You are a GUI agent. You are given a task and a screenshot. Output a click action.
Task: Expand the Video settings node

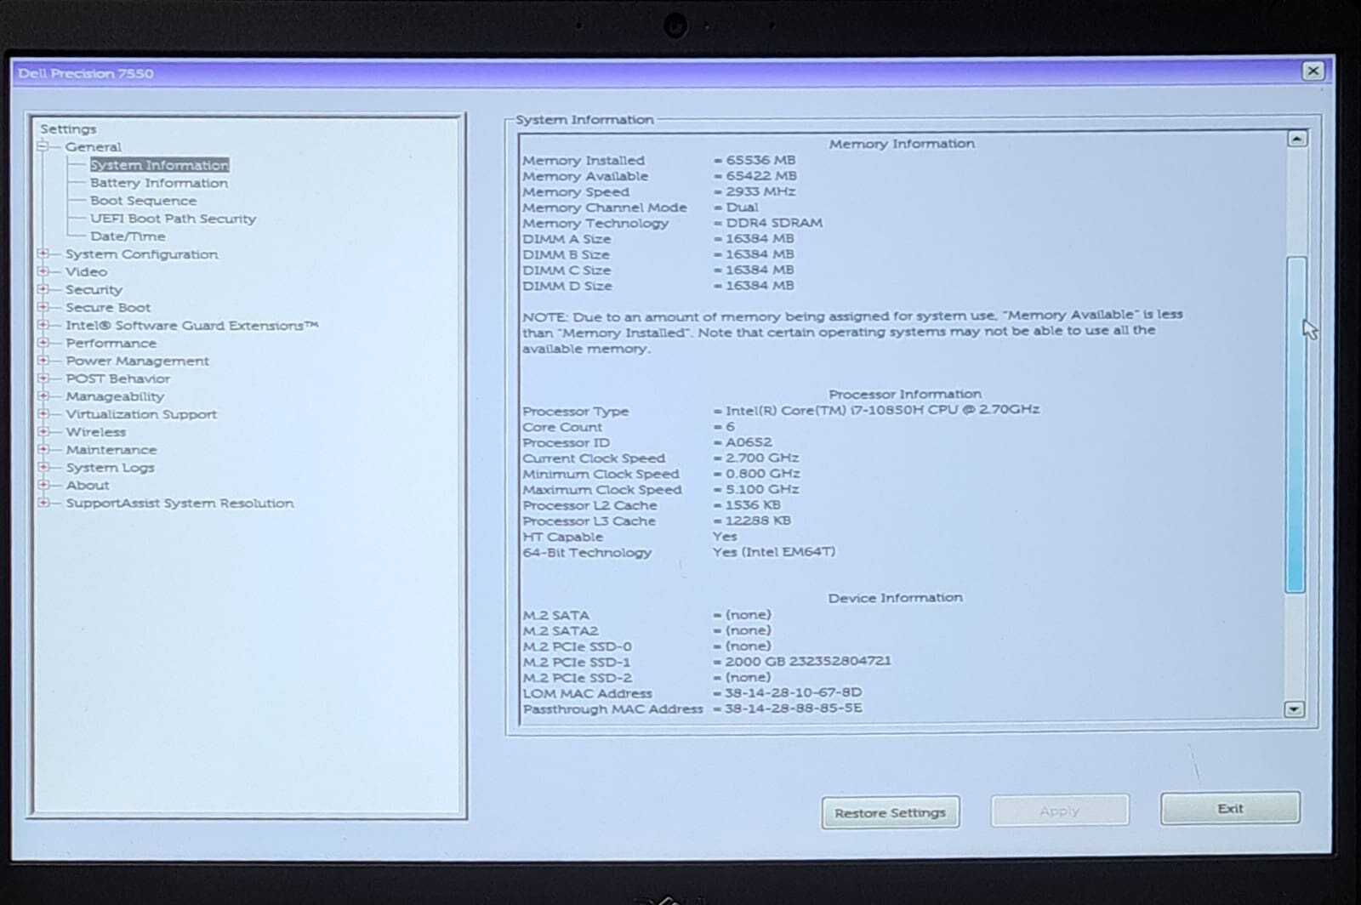(x=43, y=271)
